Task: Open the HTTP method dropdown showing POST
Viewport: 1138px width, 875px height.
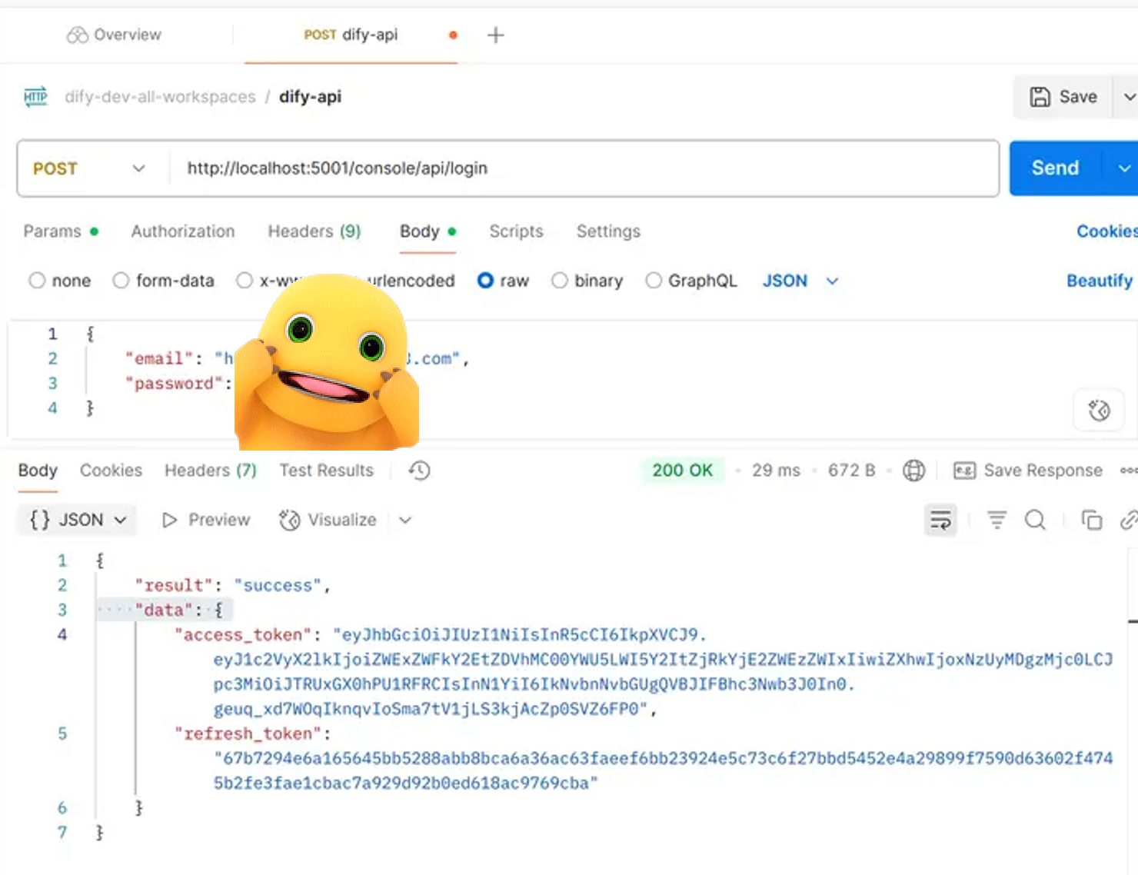Action: click(x=89, y=168)
